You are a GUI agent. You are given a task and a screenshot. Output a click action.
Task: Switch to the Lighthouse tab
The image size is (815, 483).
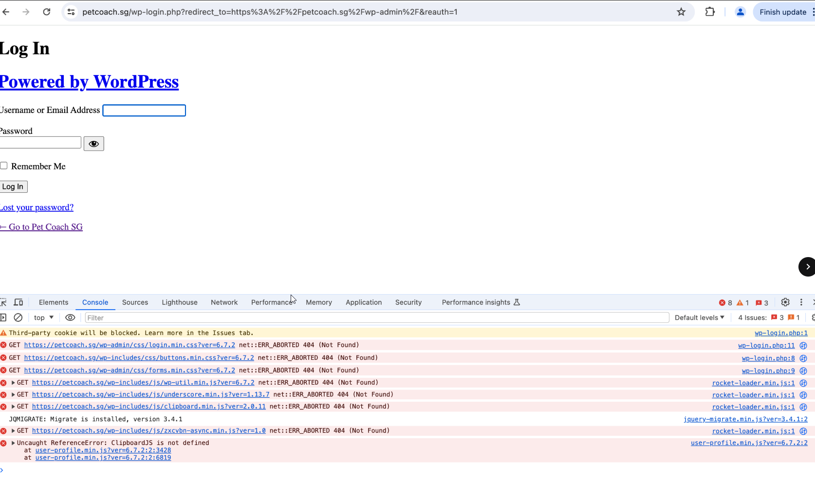click(x=180, y=302)
